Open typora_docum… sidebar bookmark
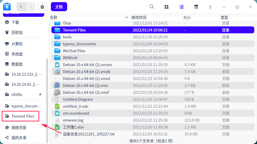The width and height of the screenshot is (257, 144). 24,106
